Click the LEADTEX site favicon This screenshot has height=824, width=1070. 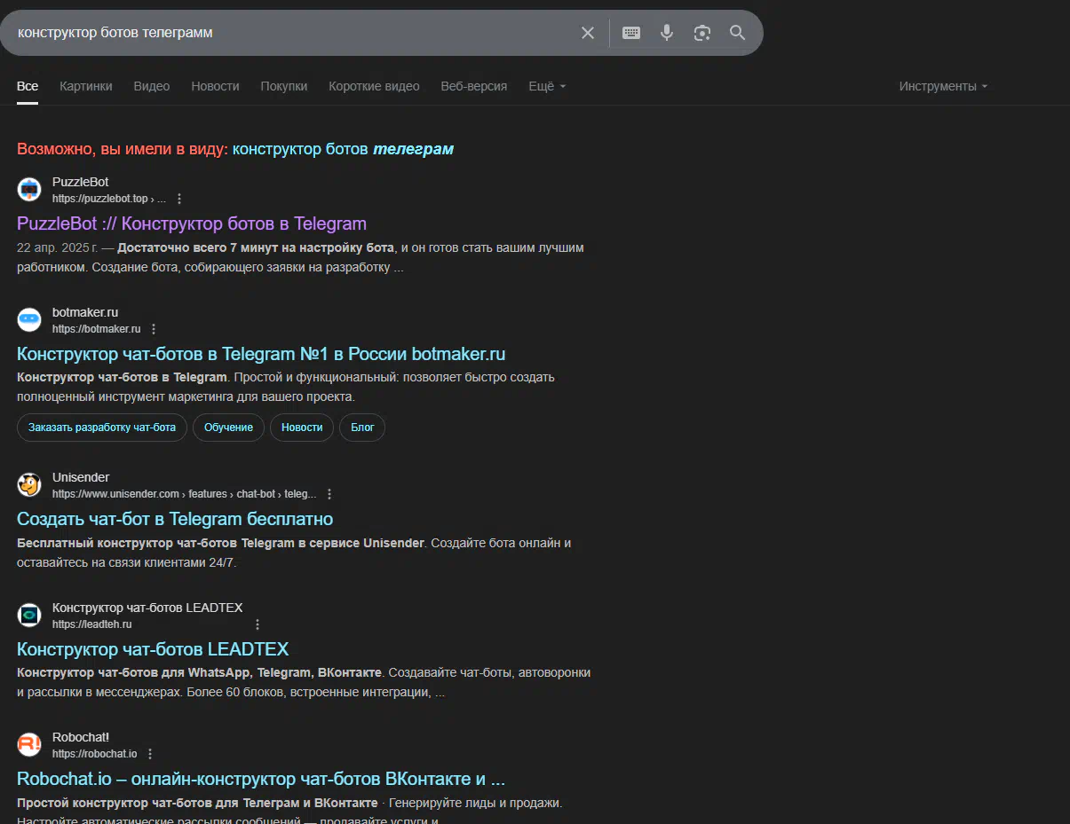[29, 615]
